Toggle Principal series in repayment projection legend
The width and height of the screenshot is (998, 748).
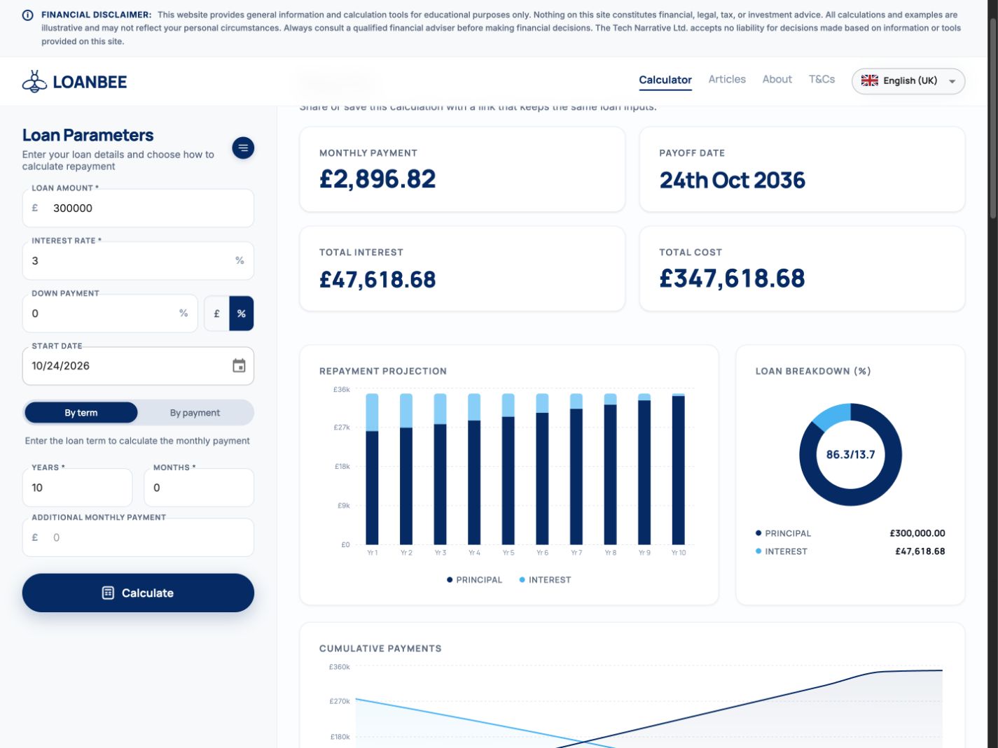[x=474, y=580]
